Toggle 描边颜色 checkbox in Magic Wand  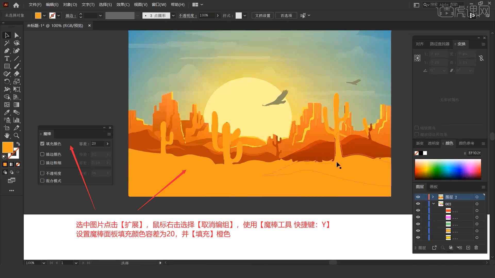pyautogui.click(x=42, y=154)
